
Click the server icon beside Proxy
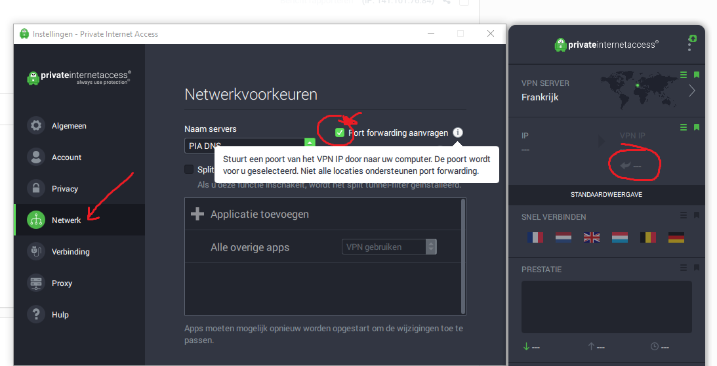pyautogui.click(x=36, y=283)
